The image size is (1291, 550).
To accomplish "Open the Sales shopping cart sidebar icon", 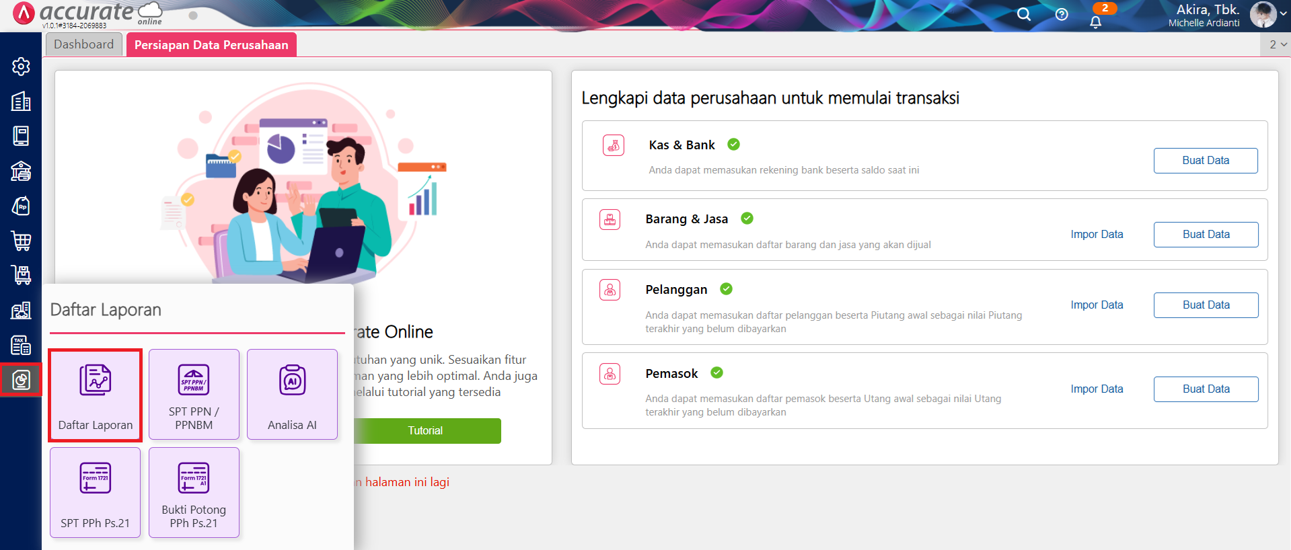I will pos(21,241).
